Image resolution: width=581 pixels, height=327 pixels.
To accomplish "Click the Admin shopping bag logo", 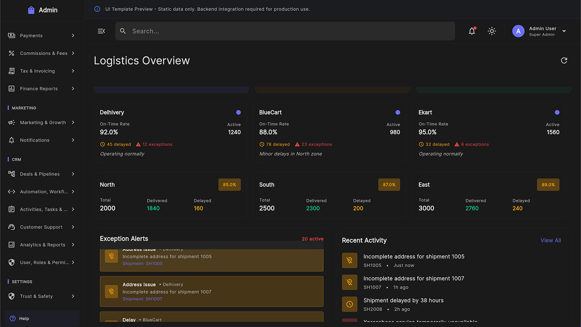I will [x=31, y=10].
